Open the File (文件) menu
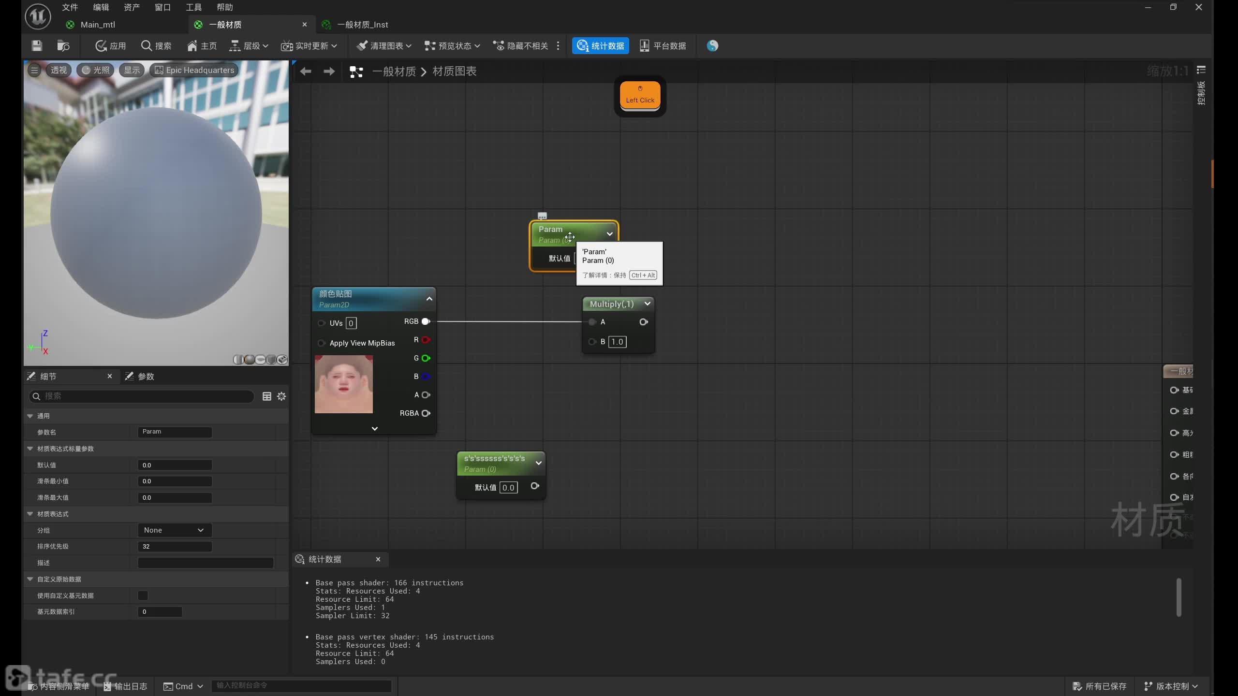Image resolution: width=1238 pixels, height=696 pixels. pyautogui.click(x=70, y=7)
